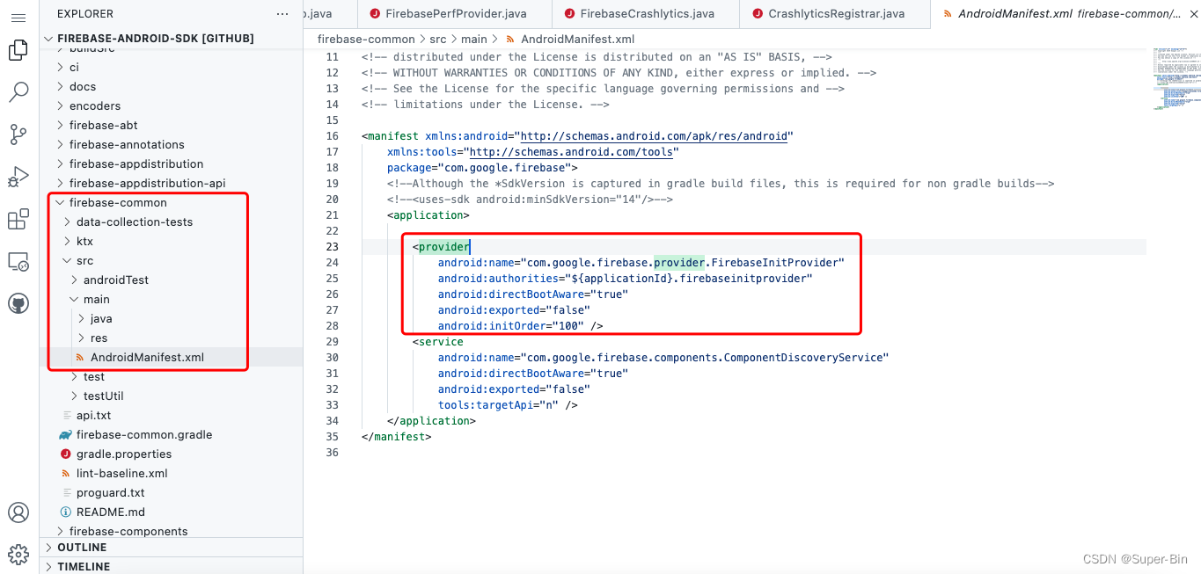This screenshot has width=1201, height=574.
Task: Open firebase-common.gradle file
Action: tap(172, 434)
